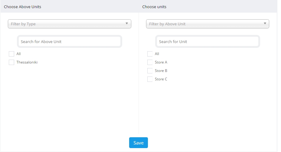Select the Store B checkbox

coord(150,71)
